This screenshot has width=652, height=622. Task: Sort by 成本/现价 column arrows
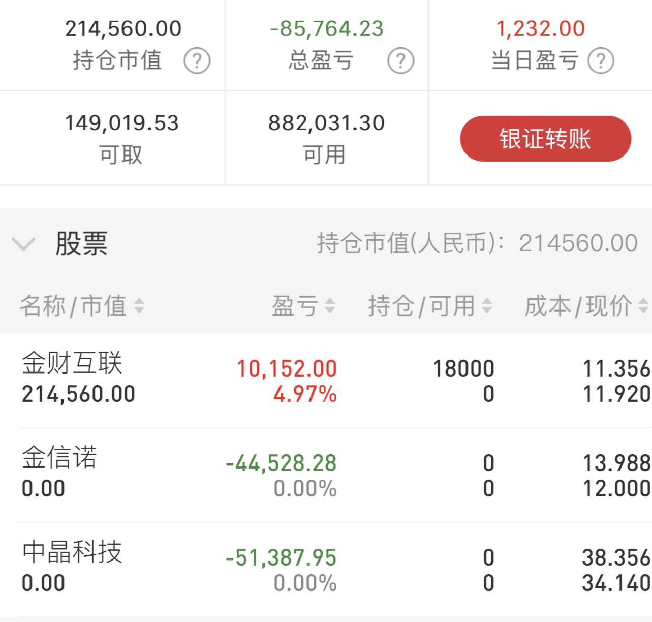pos(643,306)
